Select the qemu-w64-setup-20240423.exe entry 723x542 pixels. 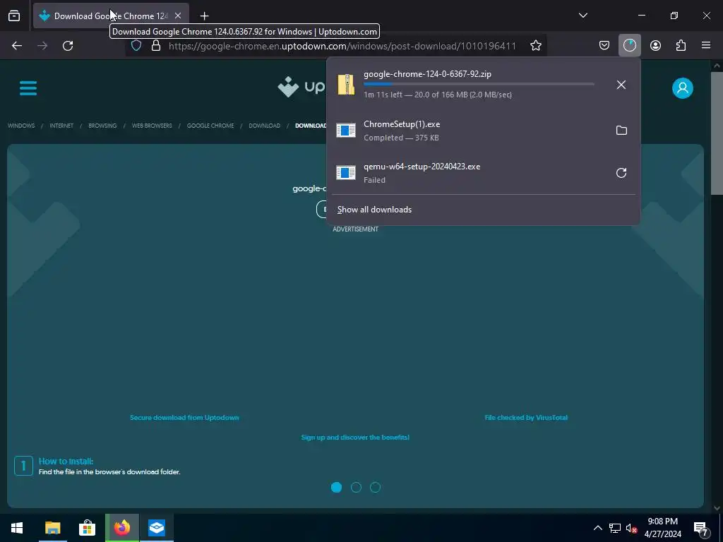(469, 173)
